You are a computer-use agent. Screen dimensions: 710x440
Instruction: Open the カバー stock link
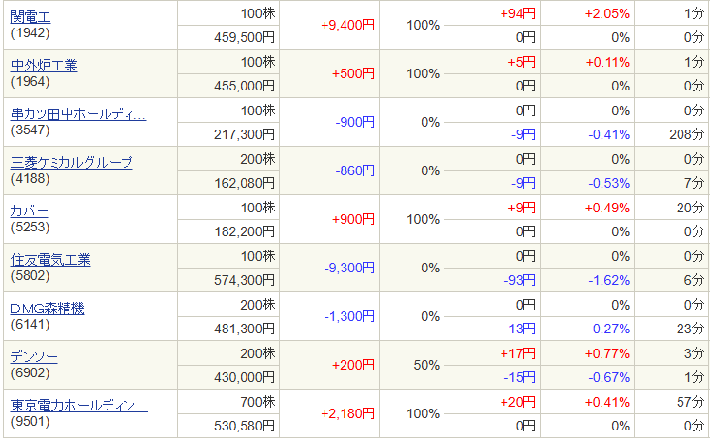coord(30,210)
